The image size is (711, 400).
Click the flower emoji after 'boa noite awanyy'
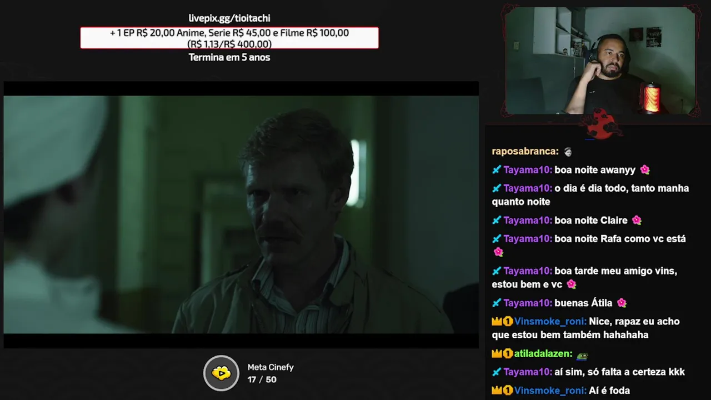(x=644, y=170)
